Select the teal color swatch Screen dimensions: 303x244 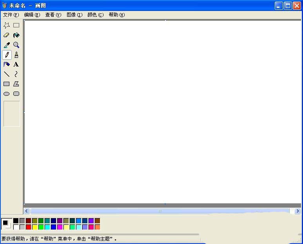[x=47, y=221]
